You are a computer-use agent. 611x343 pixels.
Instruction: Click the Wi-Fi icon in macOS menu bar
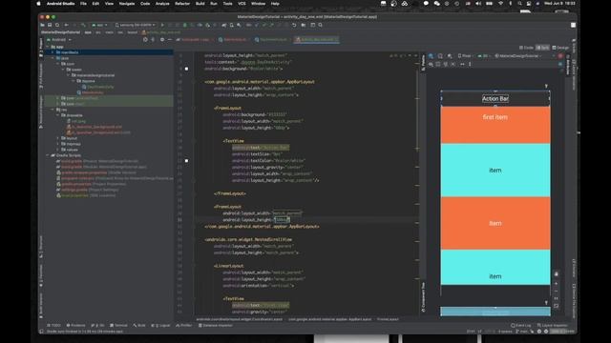[500, 4]
